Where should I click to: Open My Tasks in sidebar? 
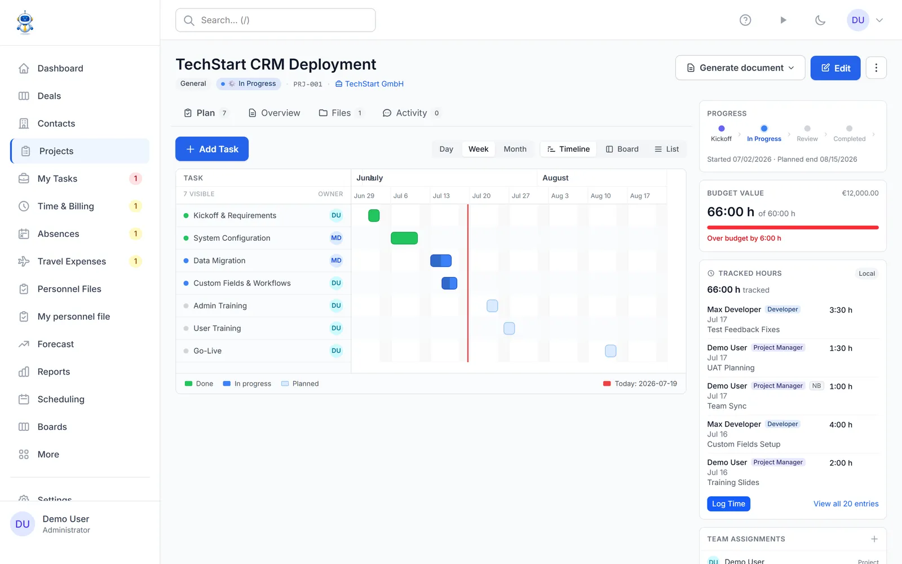click(x=79, y=179)
